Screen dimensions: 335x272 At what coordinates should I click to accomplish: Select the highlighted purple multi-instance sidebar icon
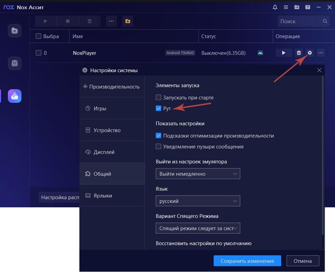[15, 96]
